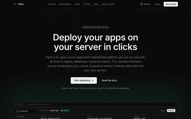Go to the Marketplace page

[x=65, y=4]
